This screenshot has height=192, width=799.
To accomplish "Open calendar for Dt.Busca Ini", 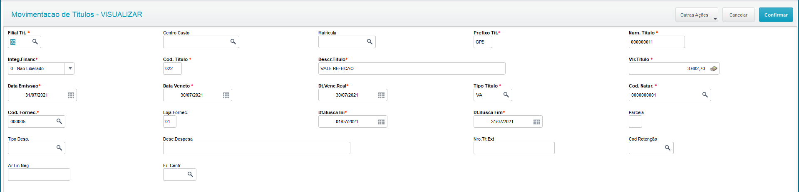I will [382, 122].
